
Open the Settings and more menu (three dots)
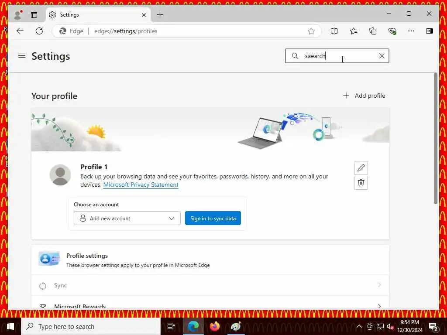[411, 31]
